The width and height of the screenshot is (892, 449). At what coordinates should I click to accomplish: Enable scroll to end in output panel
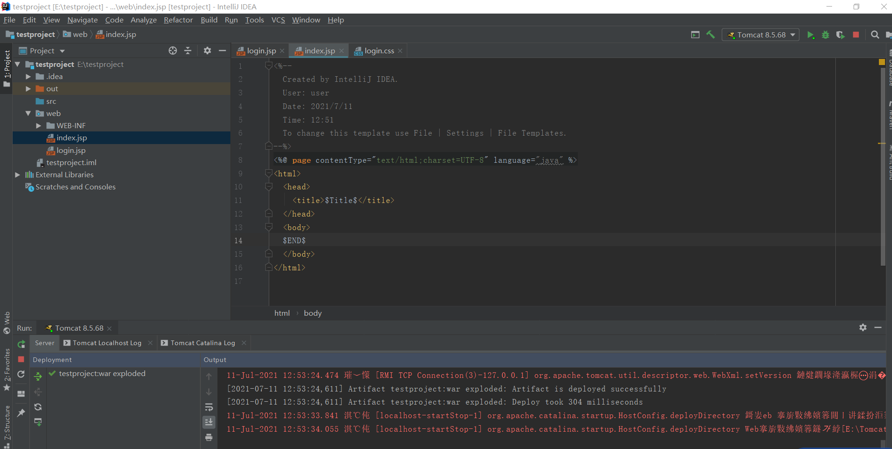(x=209, y=422)
